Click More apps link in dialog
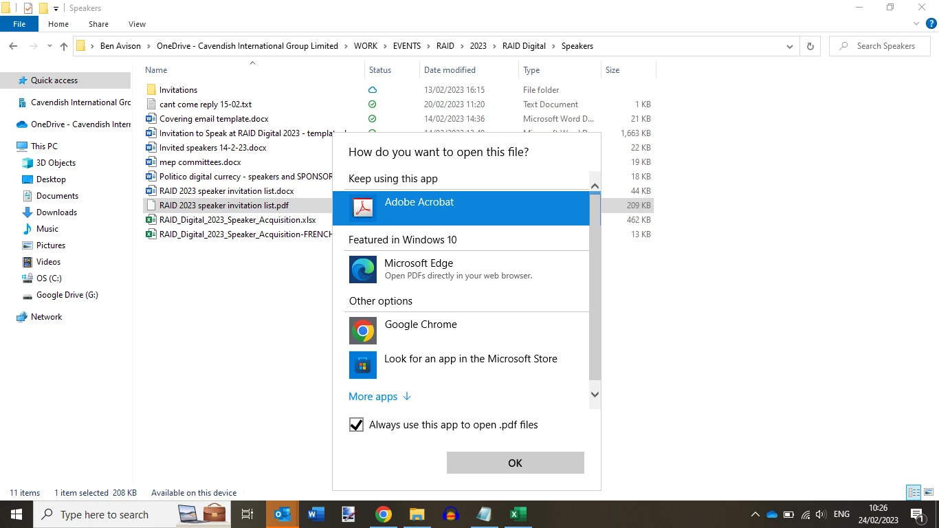 point(379,397)
